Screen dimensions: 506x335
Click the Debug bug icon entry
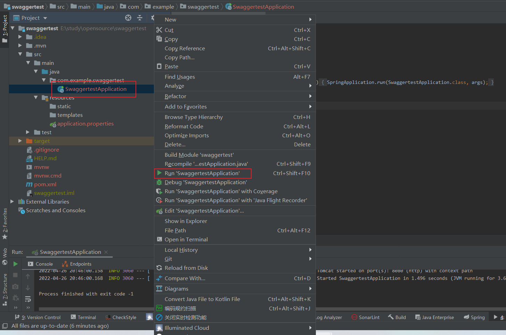coord(159,182)
